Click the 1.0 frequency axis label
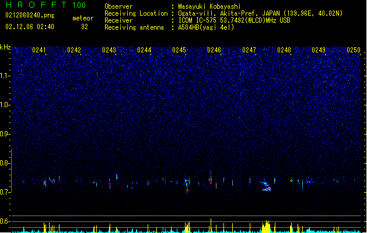Viewport: 367px width, 233px height. pyautogui.click(x=5, y=105)
